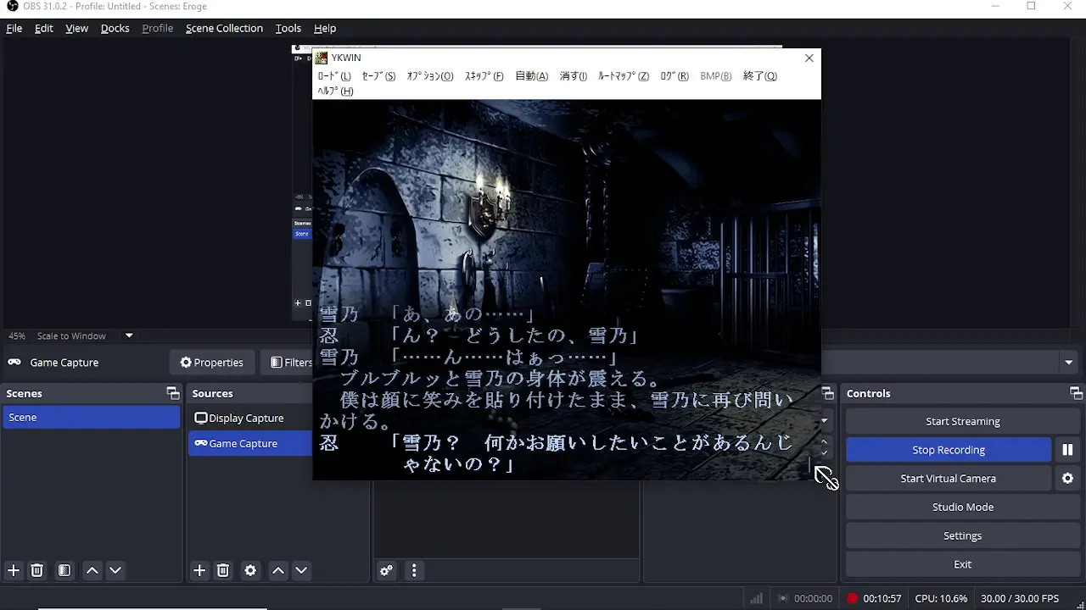Toggle Studio Mode
Image resolution: width=1086 pixels, height=610 pixels.
coord(963,507)
